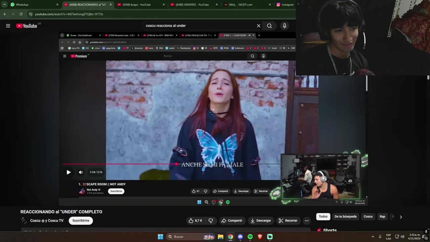Click the REACCIONANDO al "UNDER" COMPLETO title
430x242 pixels.
[x=61, y=212]
